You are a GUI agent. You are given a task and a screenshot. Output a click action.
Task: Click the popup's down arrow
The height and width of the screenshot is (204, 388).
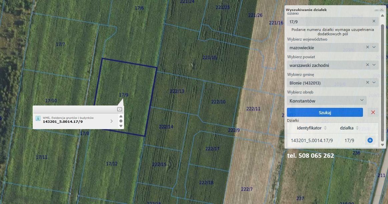[121, 126]
